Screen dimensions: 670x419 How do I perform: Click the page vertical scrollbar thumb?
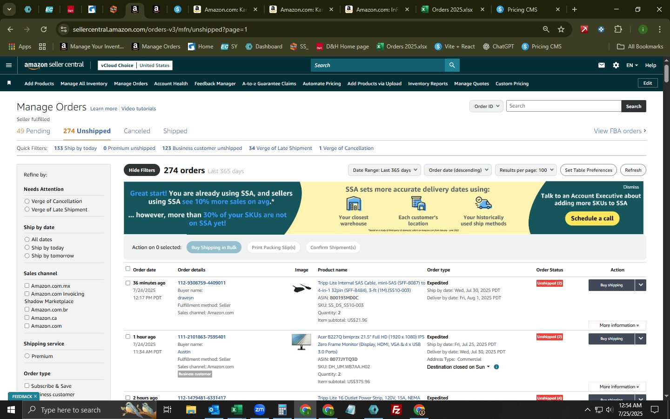[666, 73]
